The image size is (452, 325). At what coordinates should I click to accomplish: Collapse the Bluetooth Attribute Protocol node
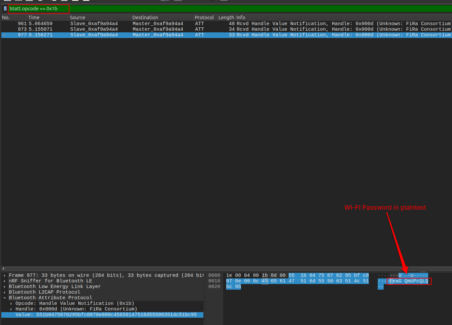(x=5, y=298)
